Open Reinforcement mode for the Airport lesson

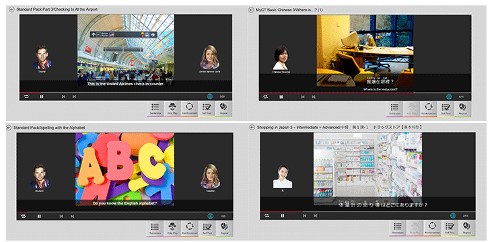(x=189, y=109)
